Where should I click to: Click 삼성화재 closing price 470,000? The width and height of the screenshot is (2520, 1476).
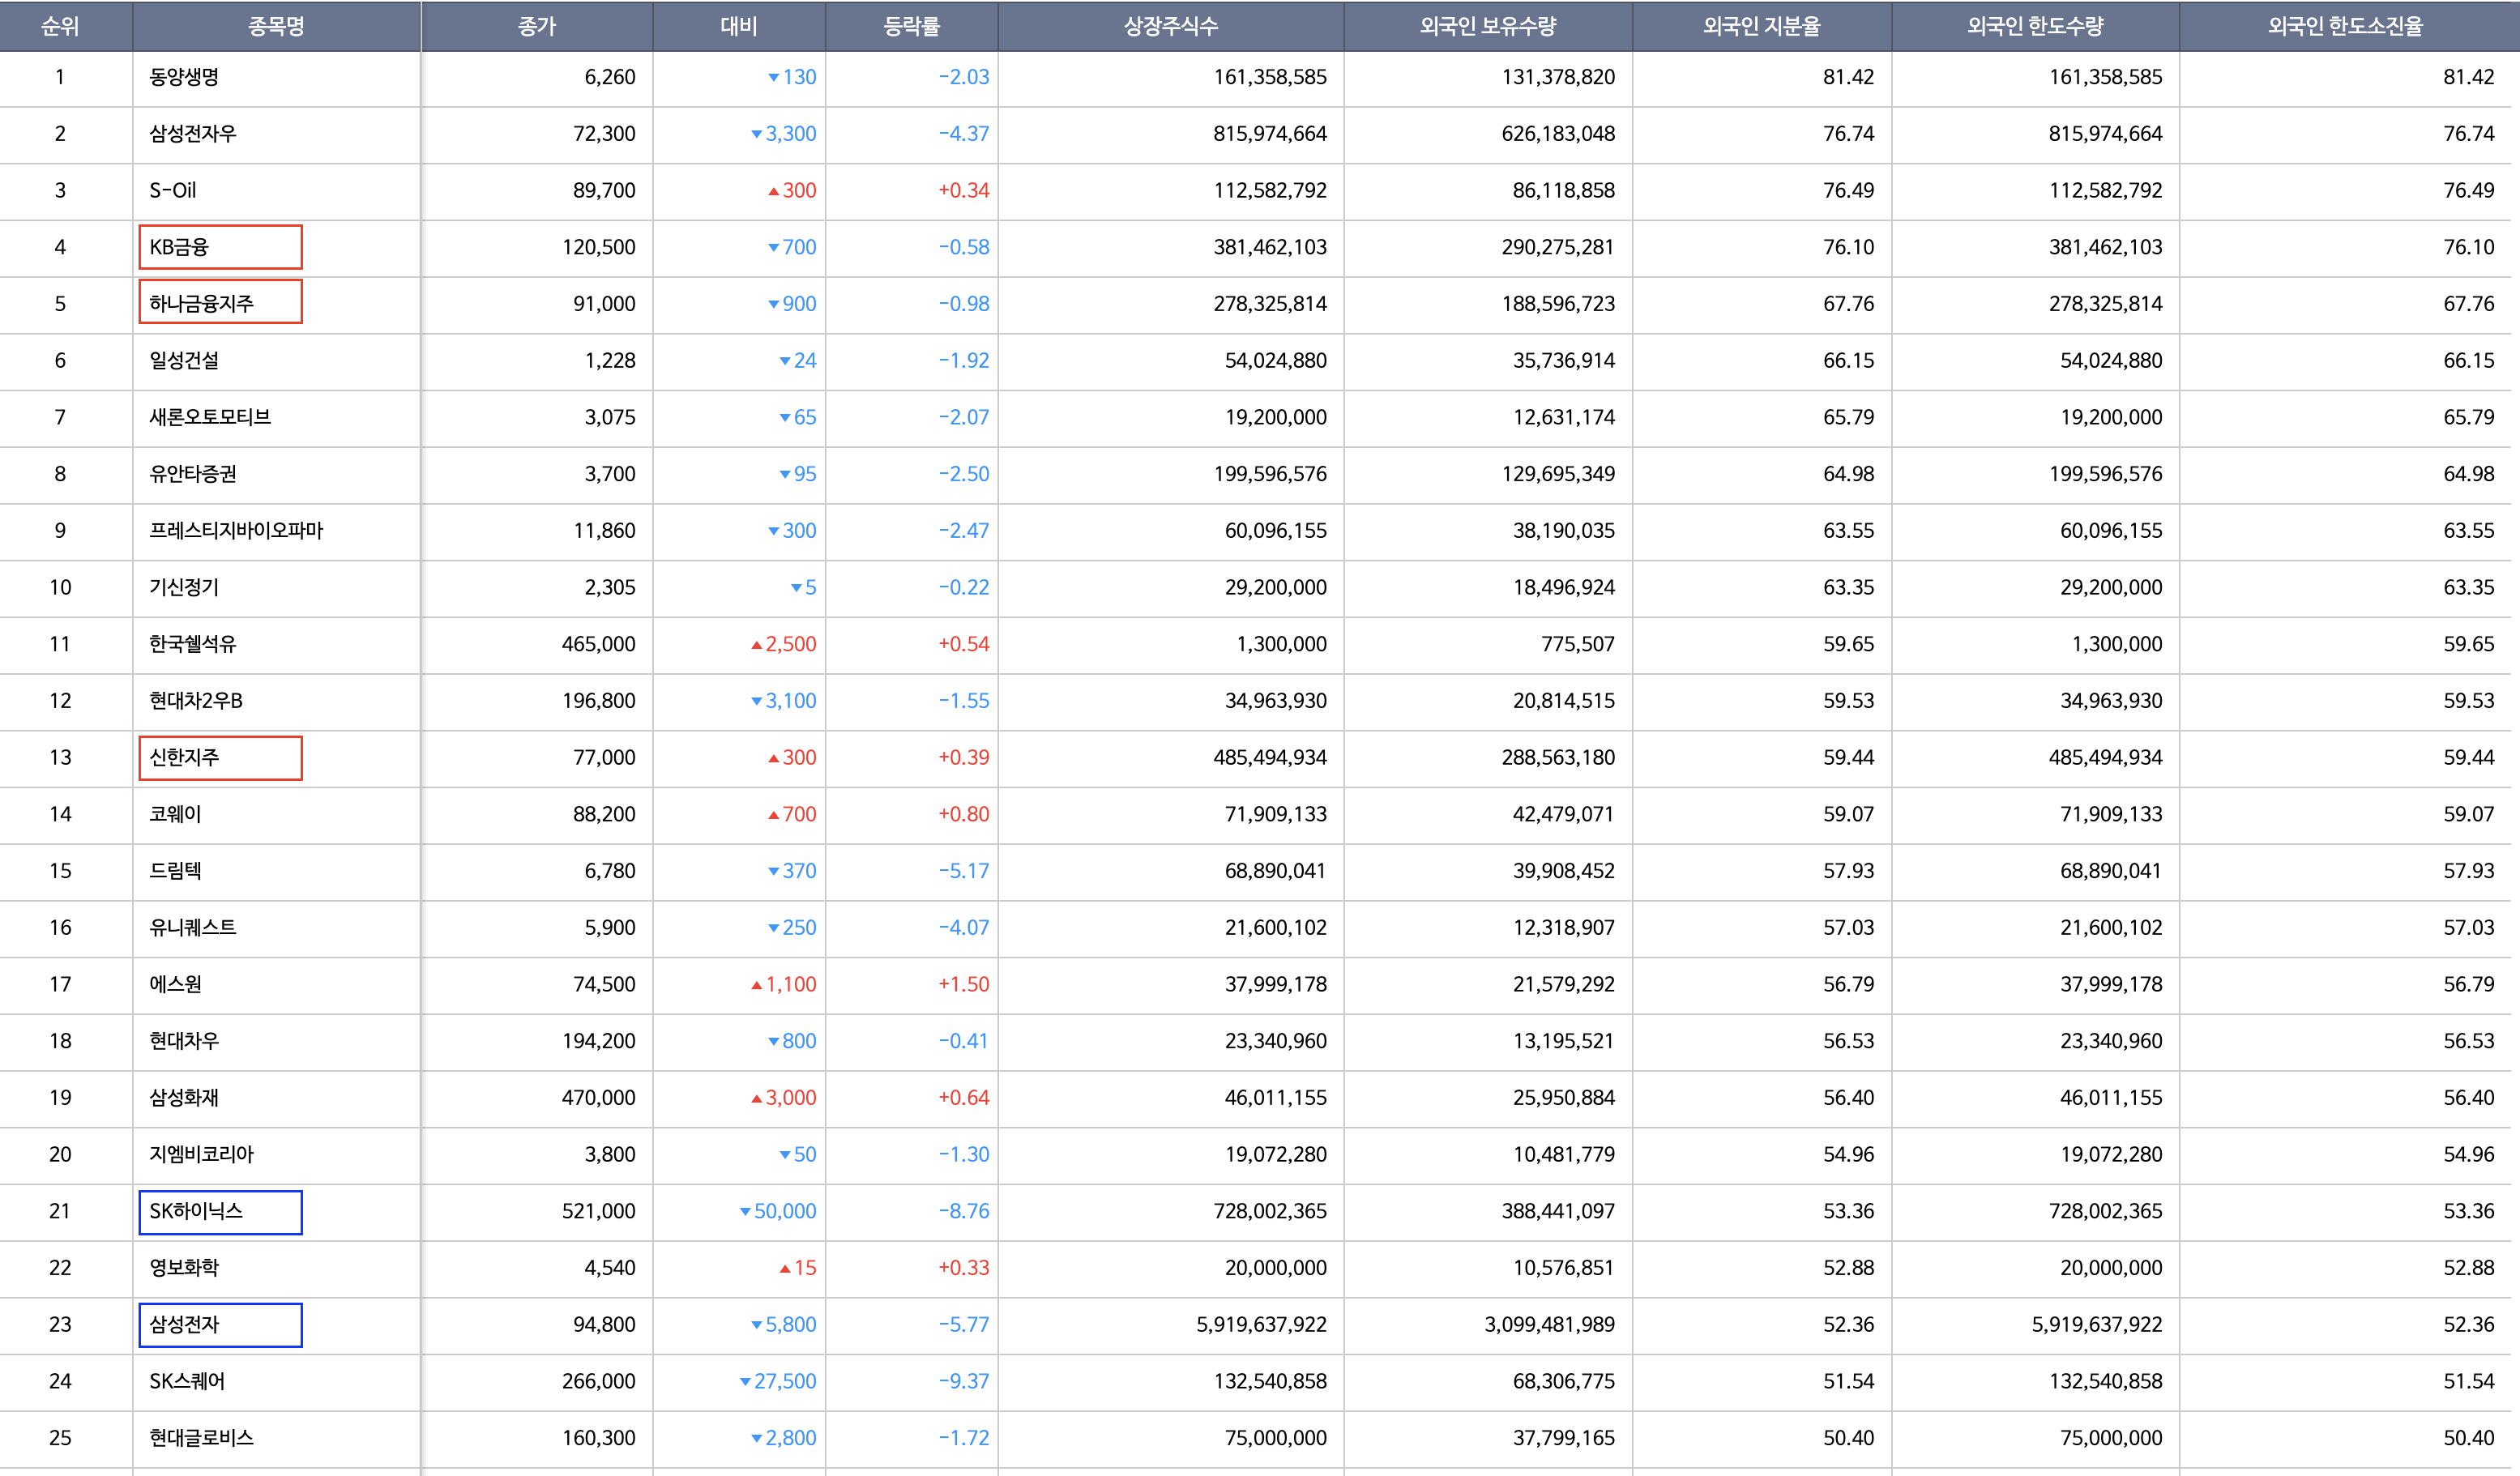coord(598,1098)
